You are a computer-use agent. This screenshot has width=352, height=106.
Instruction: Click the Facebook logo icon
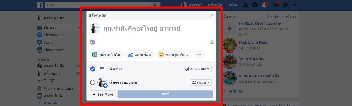coord(40,5)
